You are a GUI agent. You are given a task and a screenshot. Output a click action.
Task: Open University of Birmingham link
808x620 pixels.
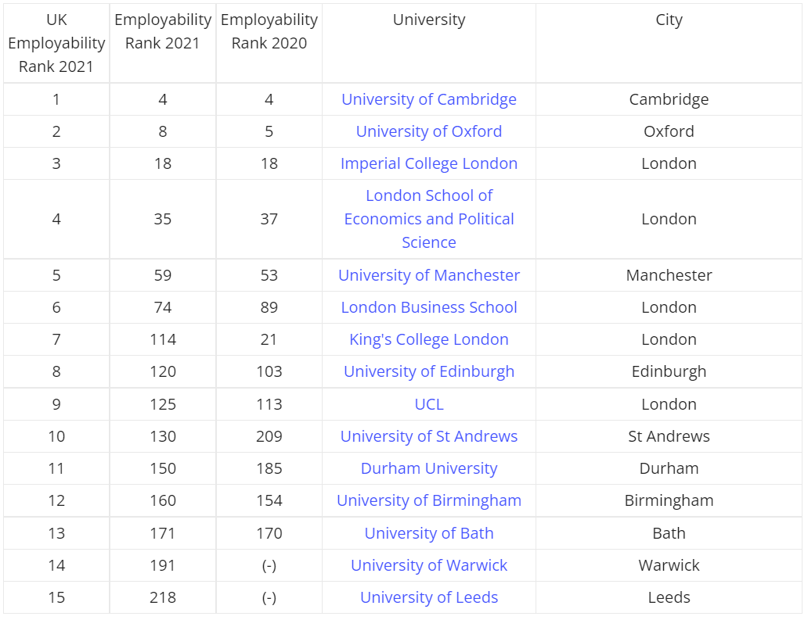(x=428, y=500)
